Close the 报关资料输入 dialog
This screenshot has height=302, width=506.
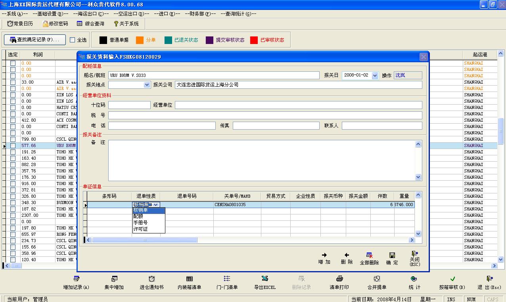424,57
